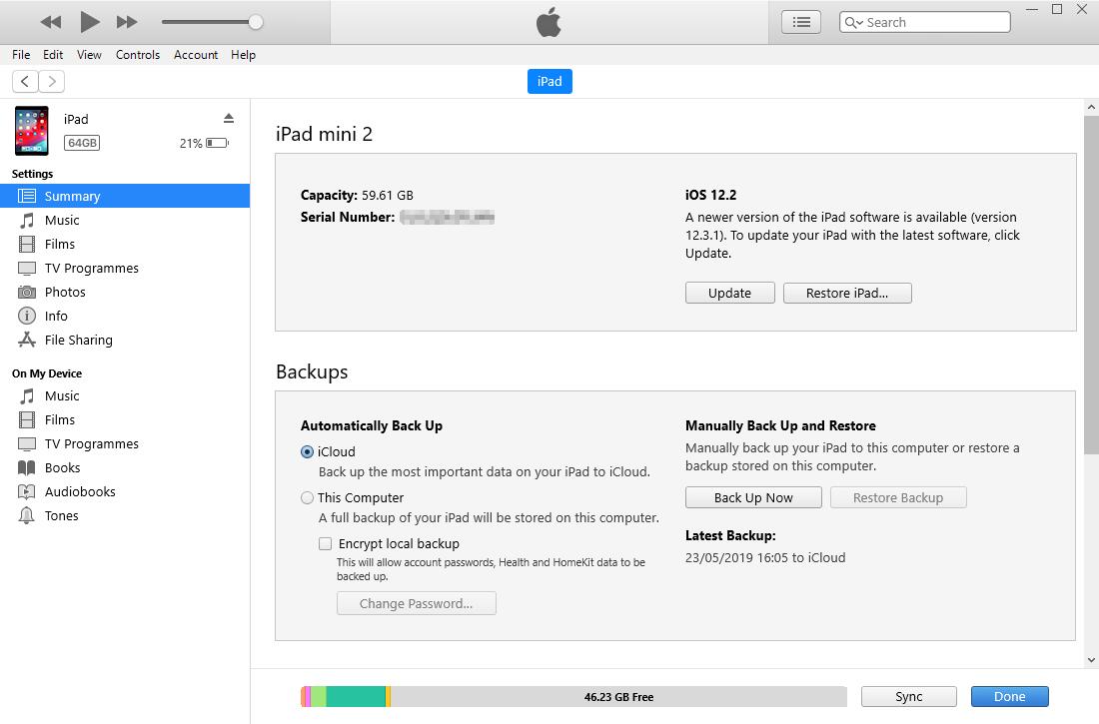Viewport: 1099px width, 724px height.
Task: Open the Edit menu
Action: pyautogui.click(x=53, y=55)
